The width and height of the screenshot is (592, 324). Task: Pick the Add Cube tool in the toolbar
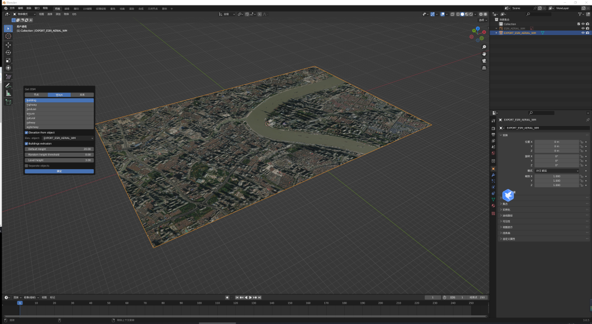8,102
